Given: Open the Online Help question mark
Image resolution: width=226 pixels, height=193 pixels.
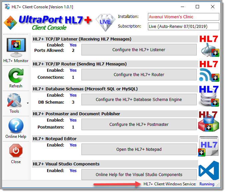Looking at the screenshot, I should (16, 126).
